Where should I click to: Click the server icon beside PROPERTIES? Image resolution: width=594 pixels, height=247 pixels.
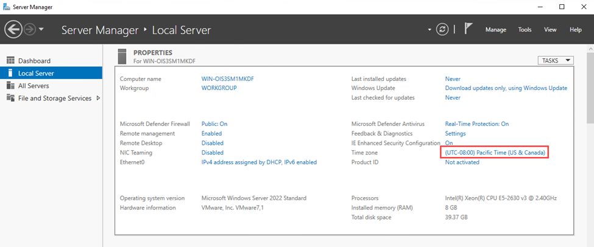[x=122, y=56]
